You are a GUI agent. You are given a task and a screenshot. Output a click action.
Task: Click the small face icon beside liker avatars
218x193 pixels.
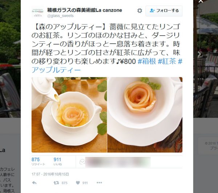click(82, 162)
